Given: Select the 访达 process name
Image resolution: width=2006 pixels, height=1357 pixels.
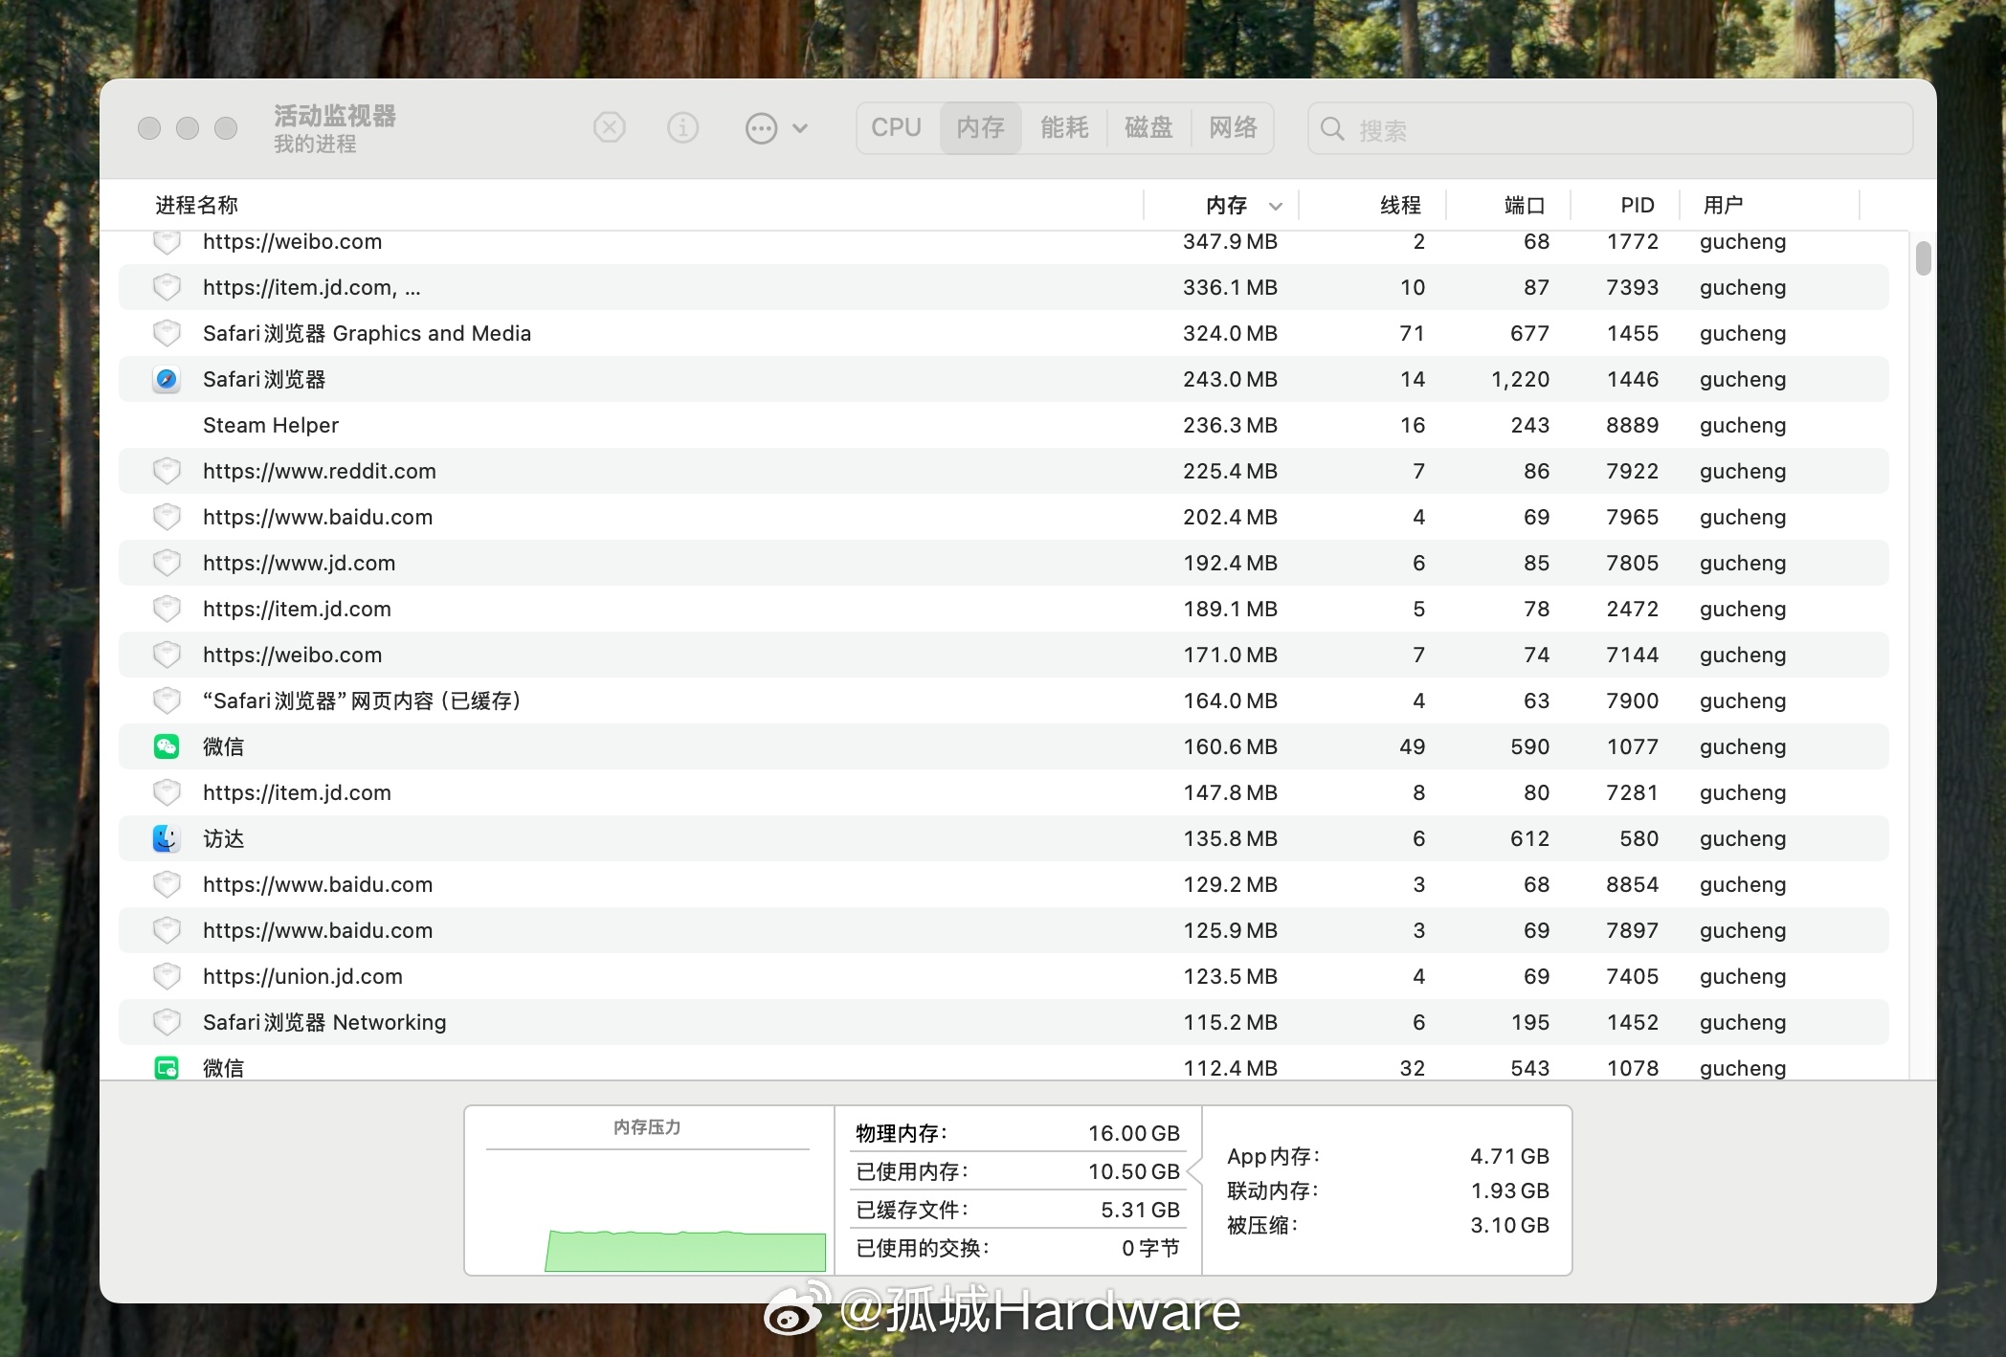Looking at the screenshot, I should (x=223, y=838).
